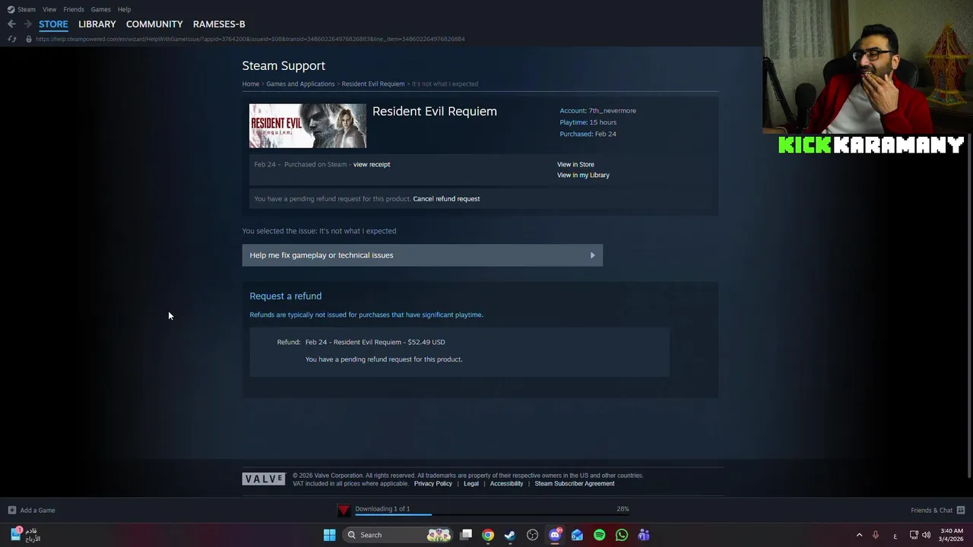Open the Legal link
Image resolution: width=973 pixels, height=547 pixels.
pos(471,484)
